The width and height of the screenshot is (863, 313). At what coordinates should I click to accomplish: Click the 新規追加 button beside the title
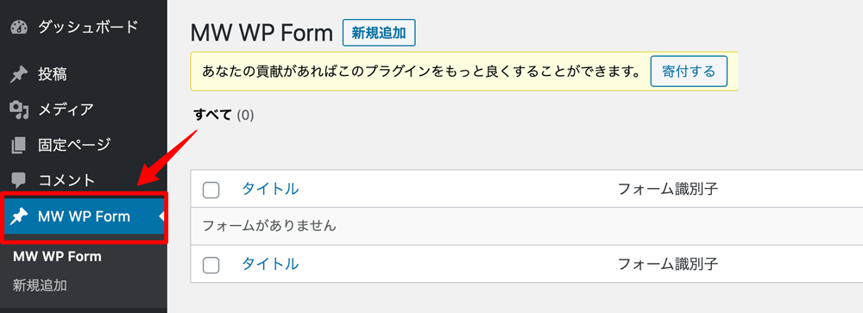tap(379, 33)
